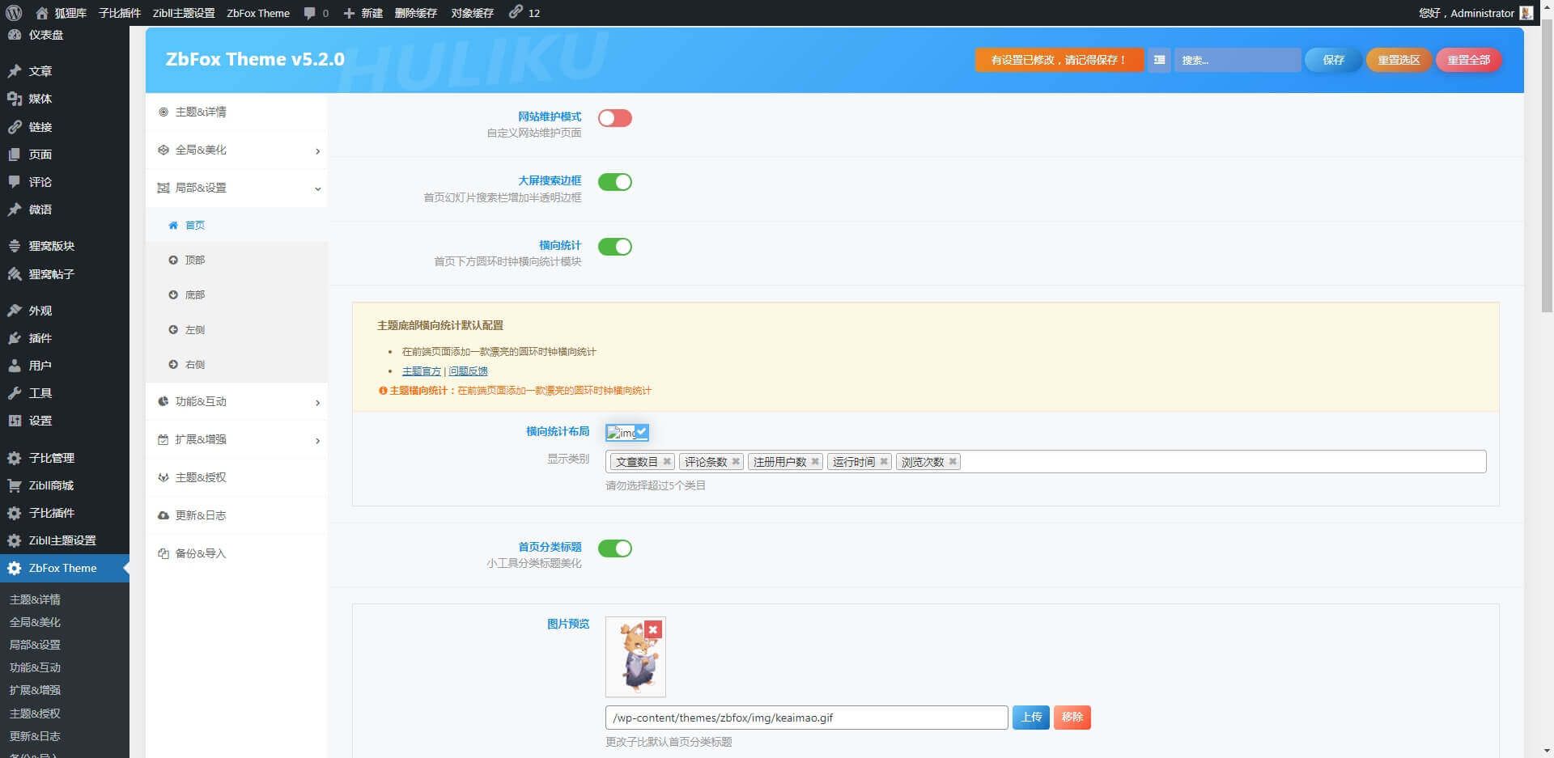Open 媒体 in the WordPress sidebar

pyautogui.click(x=40, y=99)
